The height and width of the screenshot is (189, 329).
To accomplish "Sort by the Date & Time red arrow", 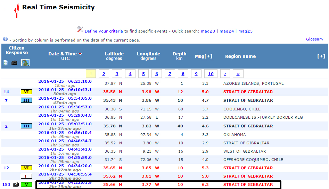I will pos(80,54).
